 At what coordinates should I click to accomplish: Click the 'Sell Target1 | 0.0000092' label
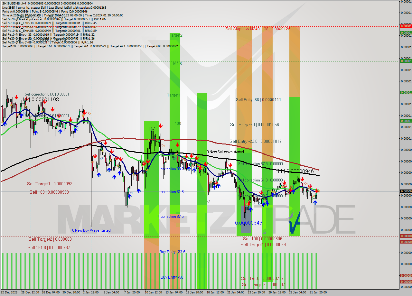tap(50, 184)
